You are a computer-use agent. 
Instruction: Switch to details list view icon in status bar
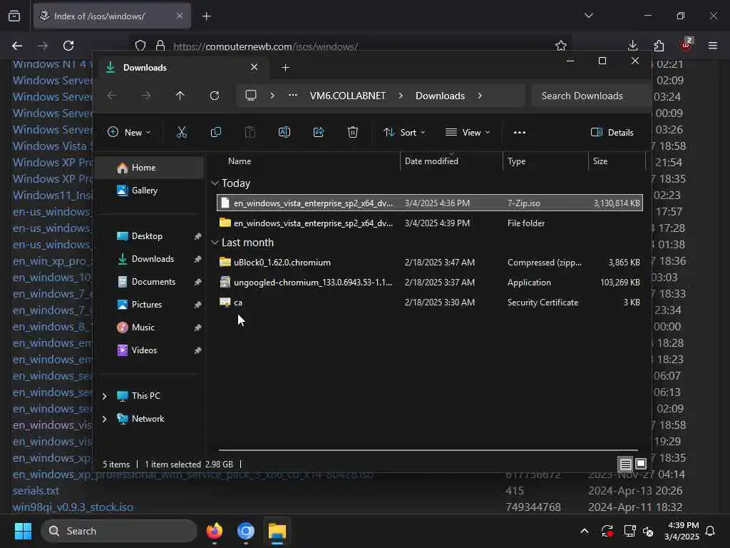pos(625,464)
